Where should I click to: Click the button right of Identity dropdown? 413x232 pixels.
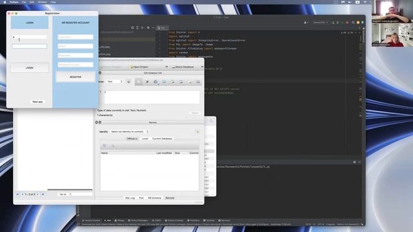197,131
